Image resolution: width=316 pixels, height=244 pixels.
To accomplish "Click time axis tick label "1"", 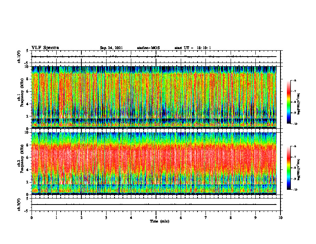I will 56,218.
